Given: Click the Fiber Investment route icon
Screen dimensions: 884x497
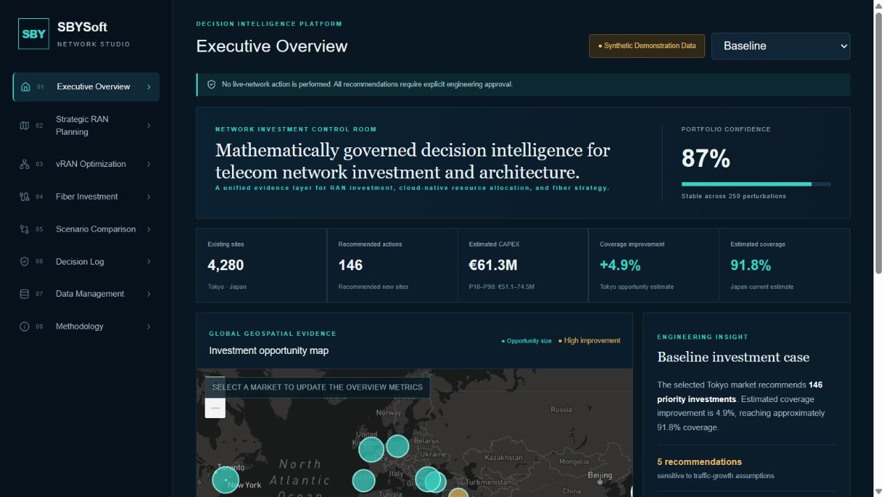Looking at the screenshot, I should 24,197.
